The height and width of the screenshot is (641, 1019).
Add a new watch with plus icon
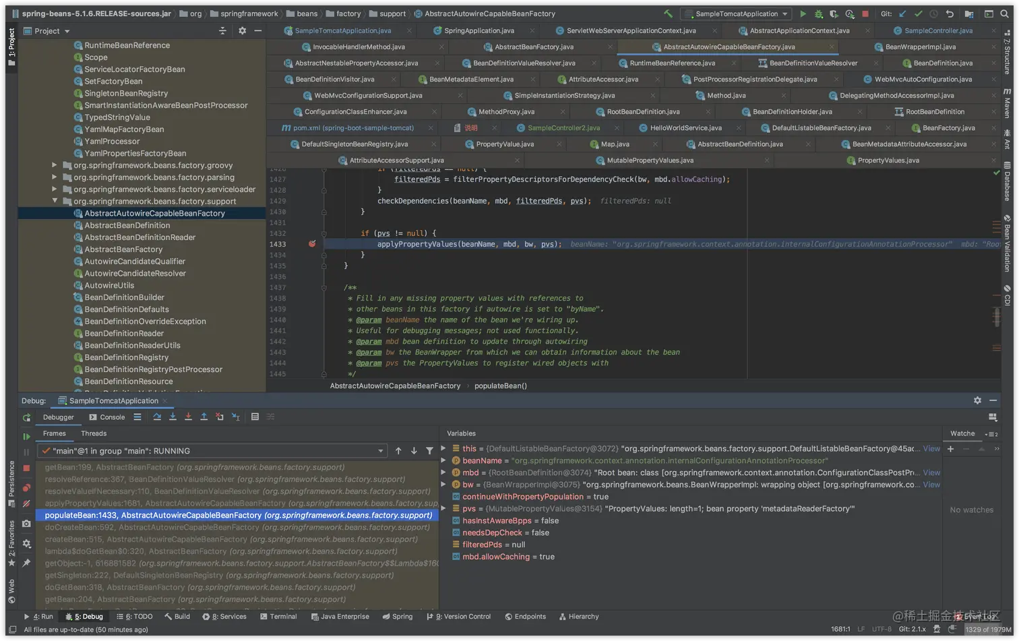[950, 449]
